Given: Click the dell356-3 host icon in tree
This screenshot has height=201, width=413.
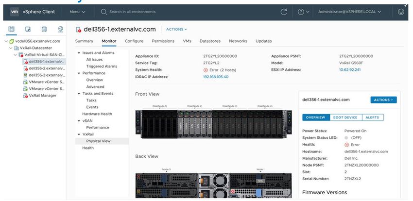Looking at the screenshot, I should point(26,75).
